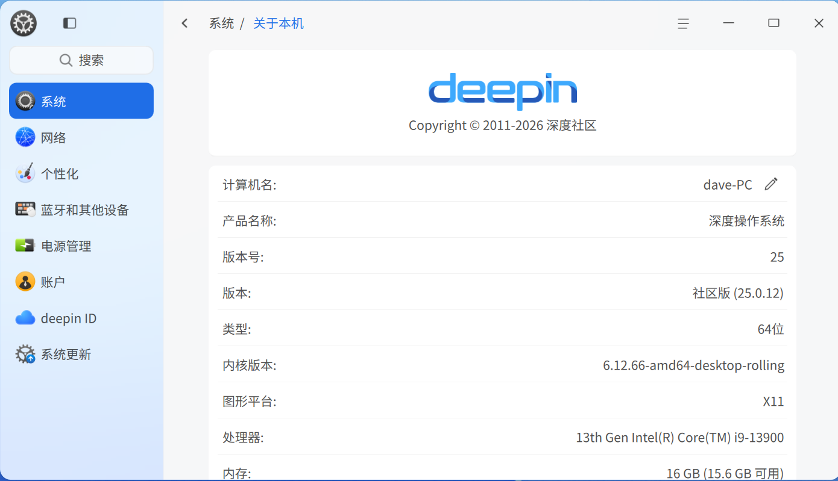
Task: Select 系统 in the sidebar
Action: (81, 101)
